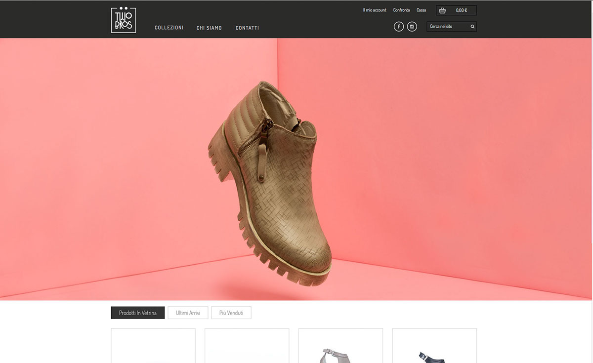Go to Cassa checkout link
593x363 pixels.
[421, 10]
